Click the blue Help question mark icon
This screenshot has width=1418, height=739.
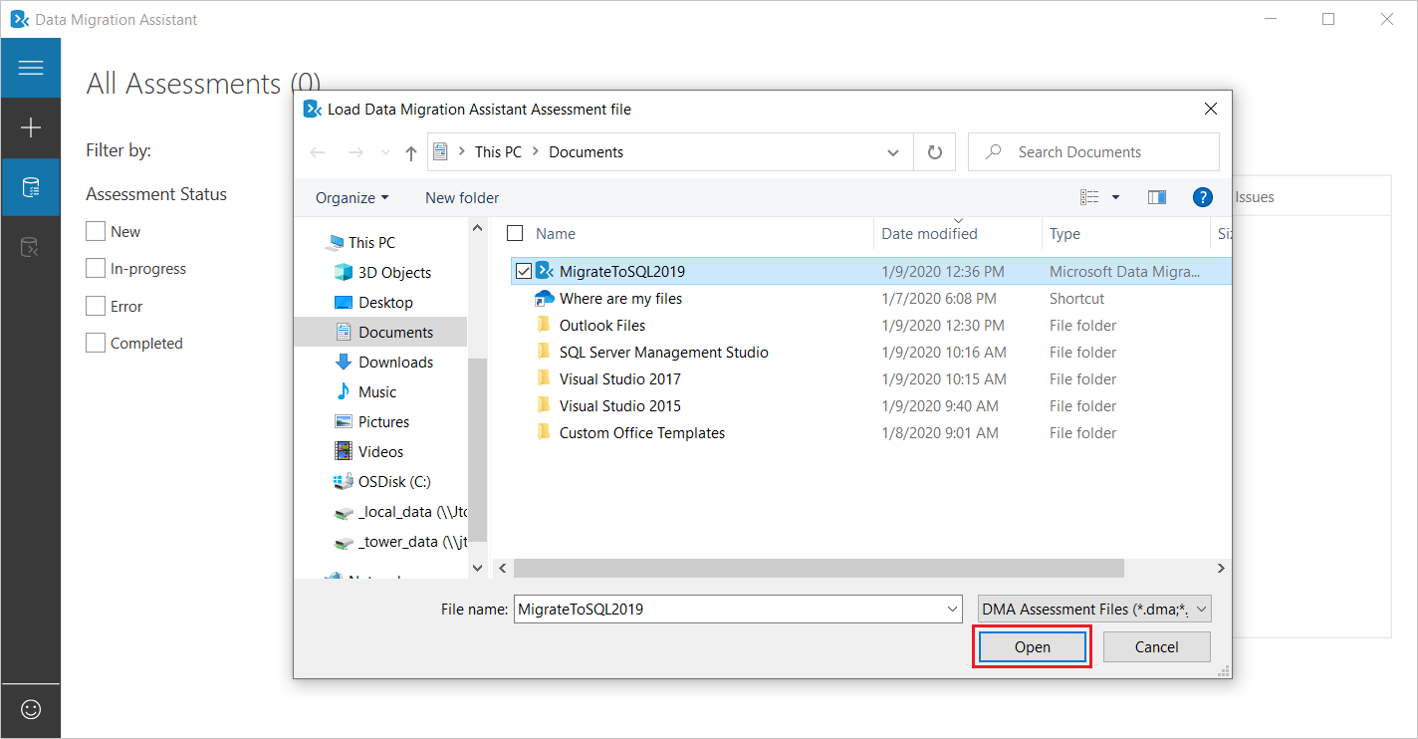pyautogui.click(x=1203, y=197)
